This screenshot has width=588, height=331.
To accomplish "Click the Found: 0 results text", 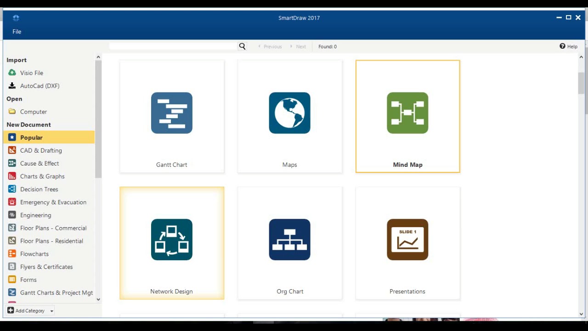I will click(328, 46).
